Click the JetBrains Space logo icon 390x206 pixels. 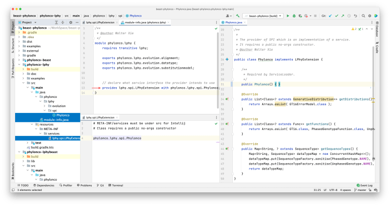pyautogui.click(x=376, y=16)
